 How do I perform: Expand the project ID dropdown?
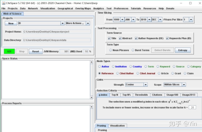click(x=63, y=23)
